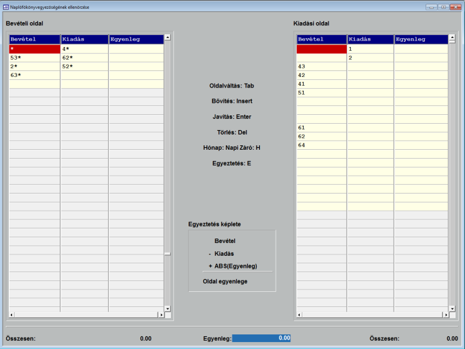Select the 41 cell in right table
The height and width of the screenshot is (349, 465).
click(321, 84)
